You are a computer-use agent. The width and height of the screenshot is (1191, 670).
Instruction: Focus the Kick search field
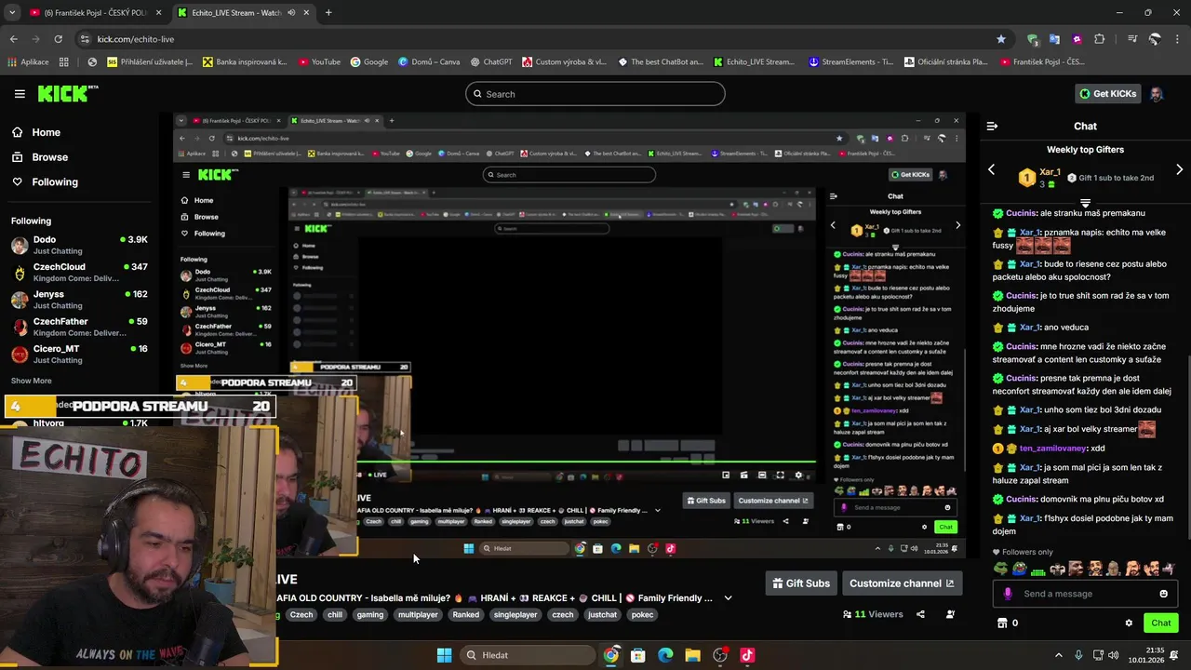click(x=595, y=94)
